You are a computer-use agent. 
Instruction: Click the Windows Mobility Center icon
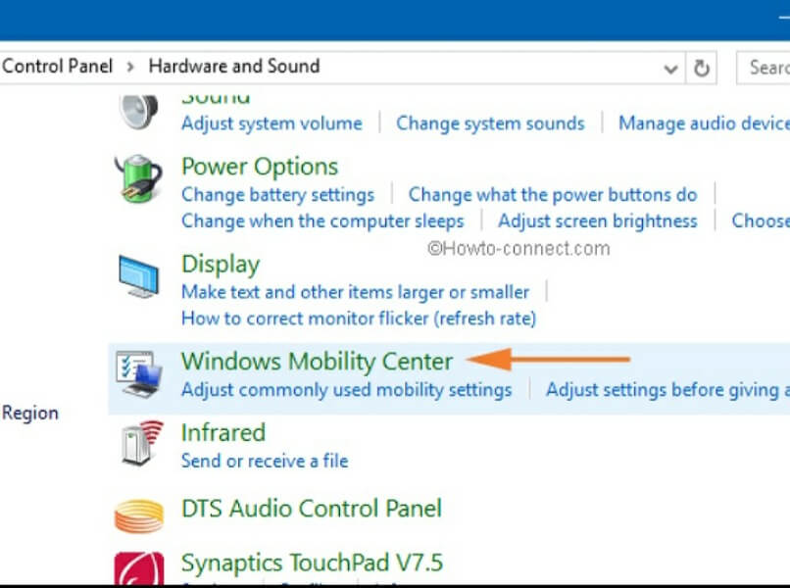coord(138,374)
